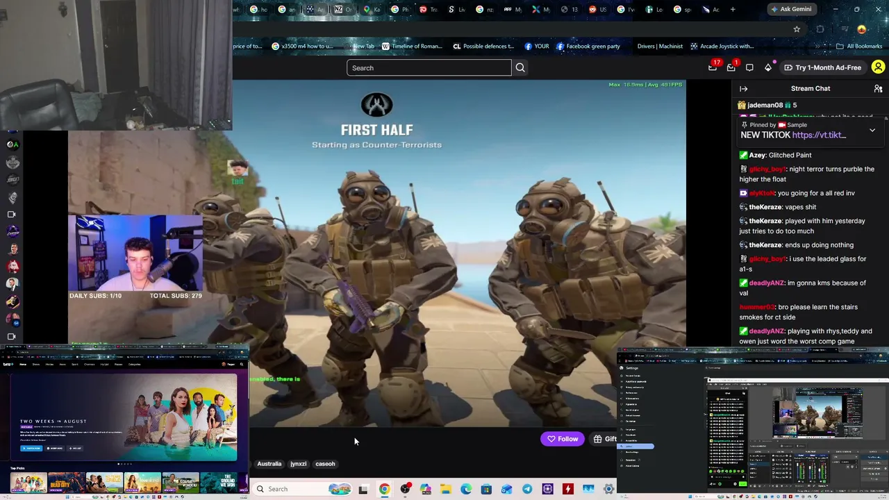889x500 pixels.
Task: Open Telegram from the taskbar
Action: 527,489
